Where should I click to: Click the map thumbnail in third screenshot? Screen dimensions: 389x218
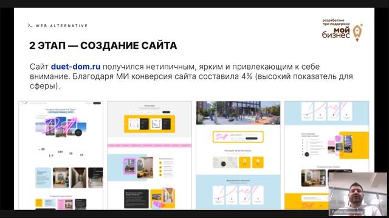[x=225, y=162]
